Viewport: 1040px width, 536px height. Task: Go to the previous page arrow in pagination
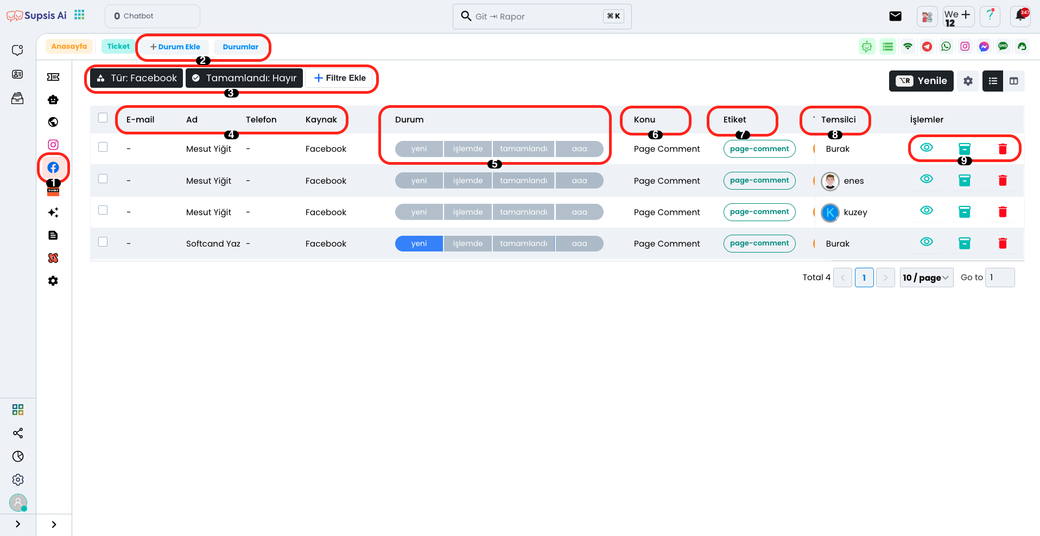click(x=842, y=277)
